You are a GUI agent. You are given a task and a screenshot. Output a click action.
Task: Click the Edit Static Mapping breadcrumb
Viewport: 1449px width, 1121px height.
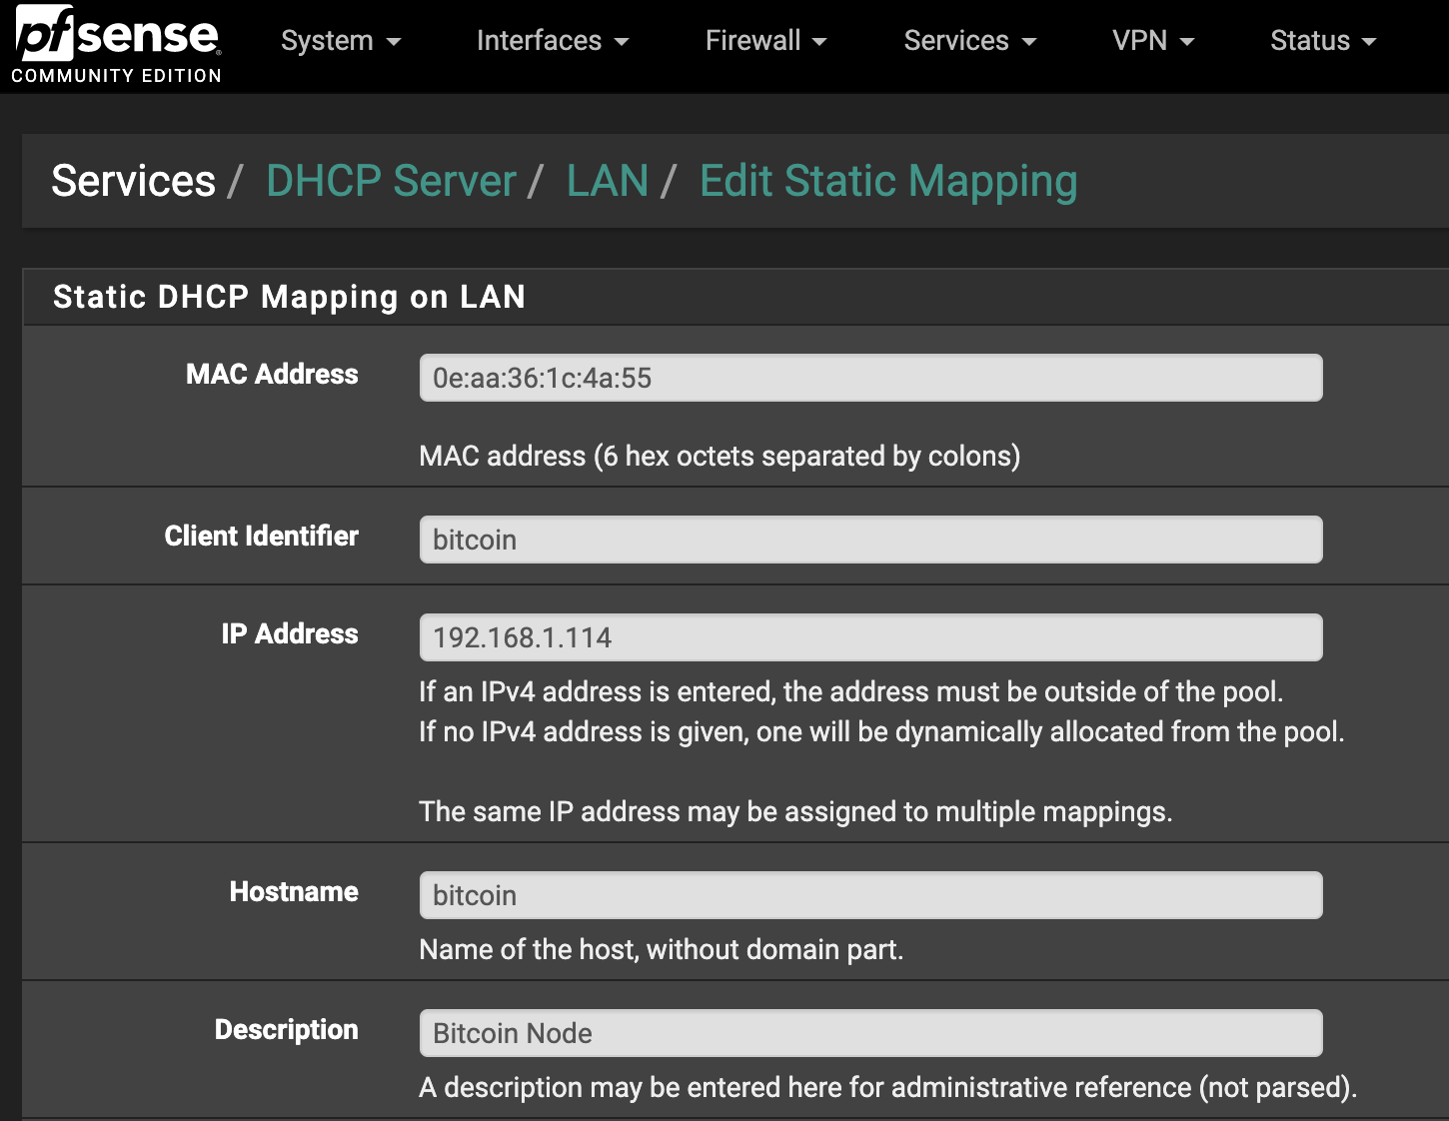[887, 181]
